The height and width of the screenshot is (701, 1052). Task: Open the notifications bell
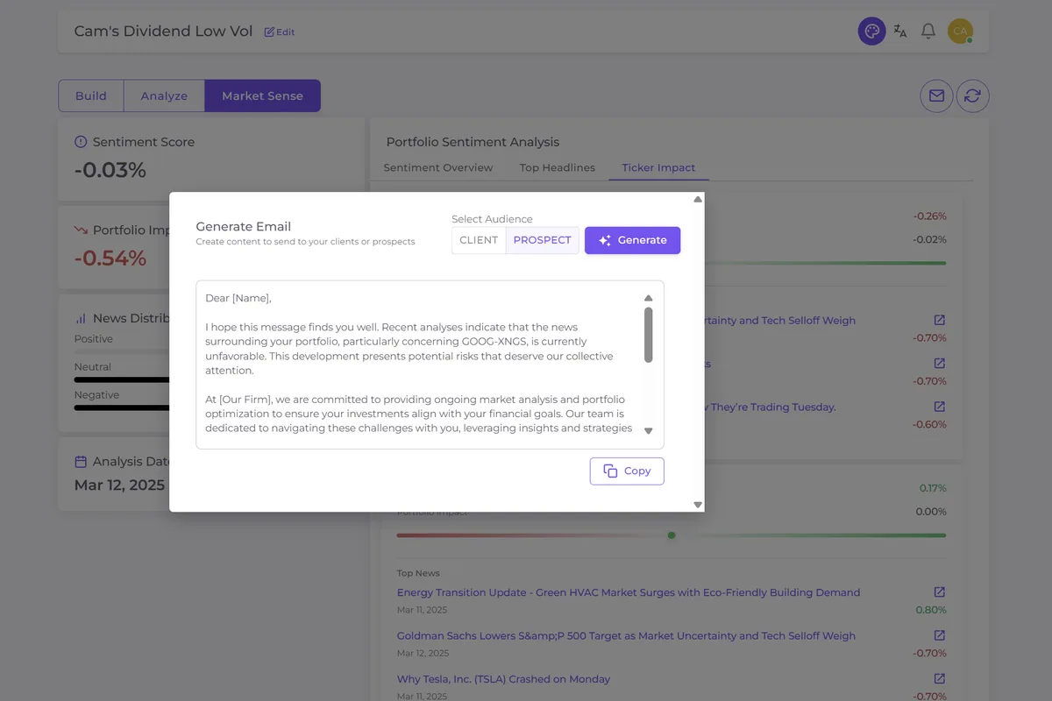(x=928, y=32)
